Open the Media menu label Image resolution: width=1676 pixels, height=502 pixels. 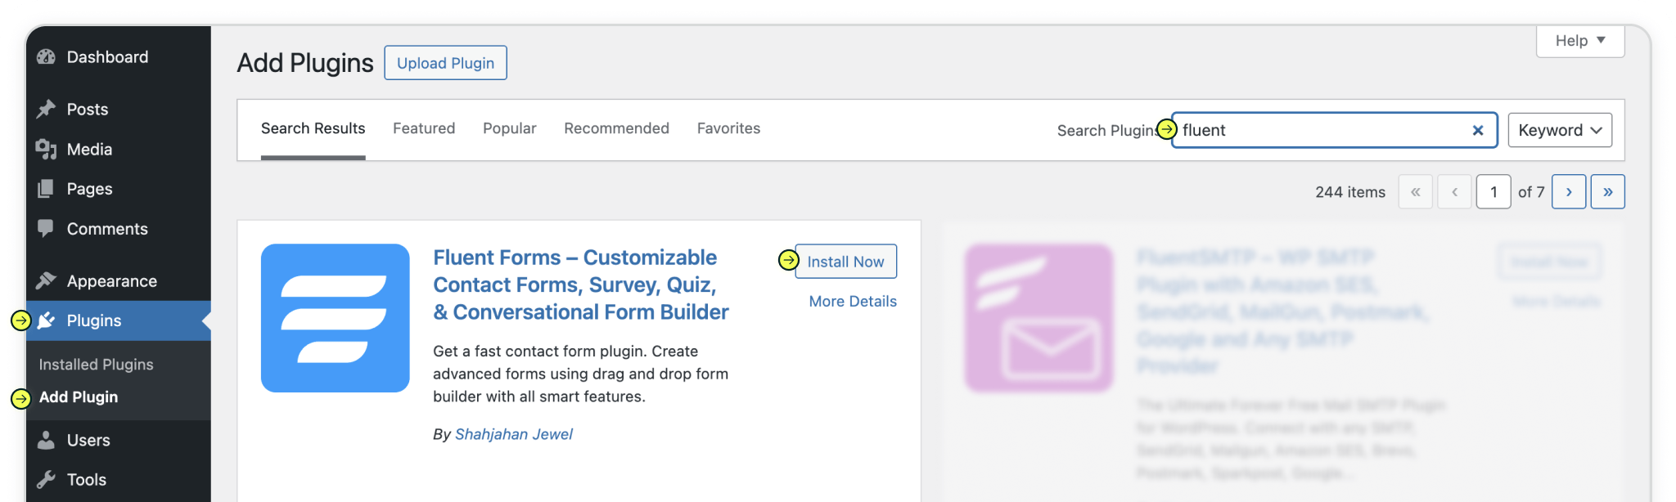[x=89, y=149]
